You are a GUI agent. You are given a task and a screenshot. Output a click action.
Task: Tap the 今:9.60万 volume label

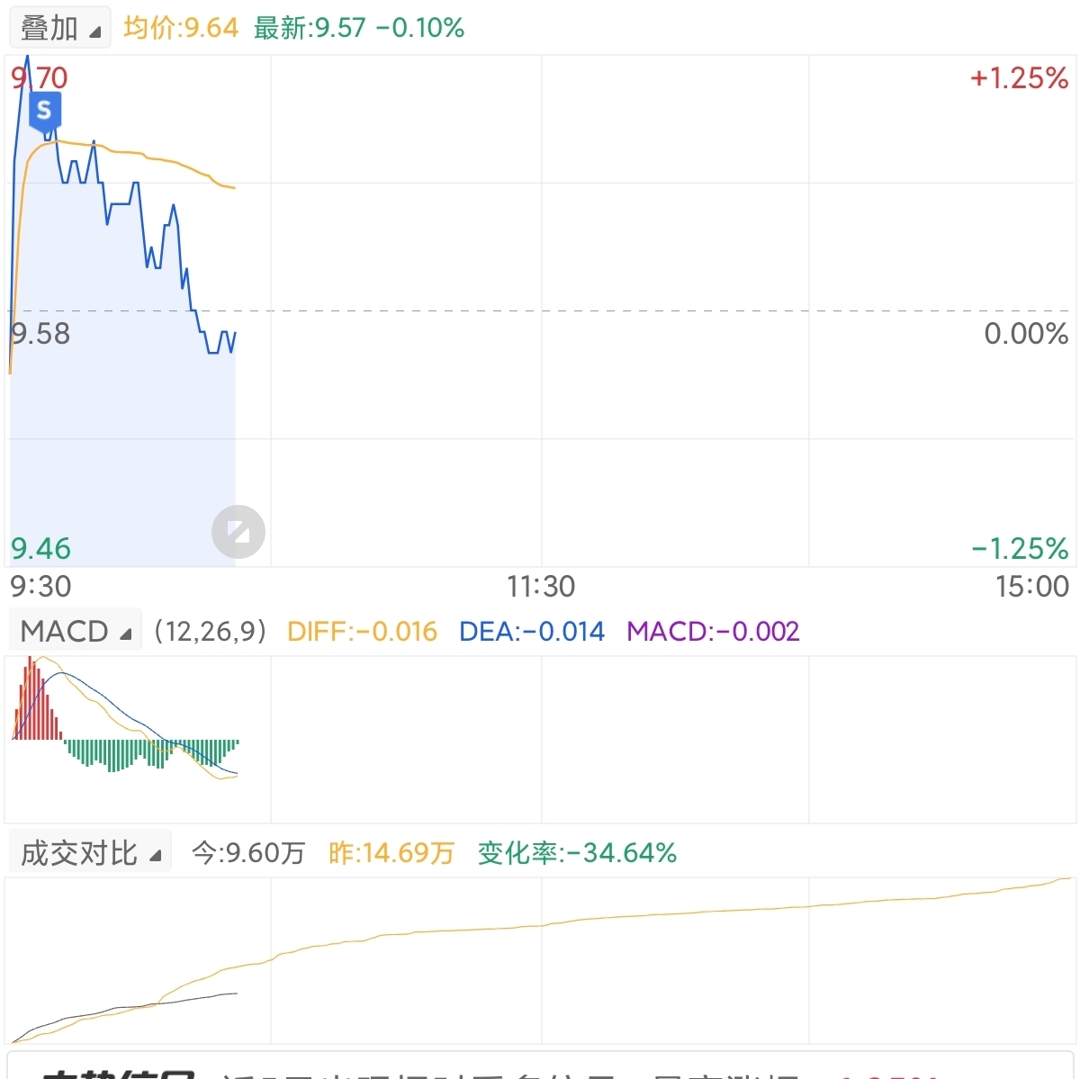click(248, 852)
